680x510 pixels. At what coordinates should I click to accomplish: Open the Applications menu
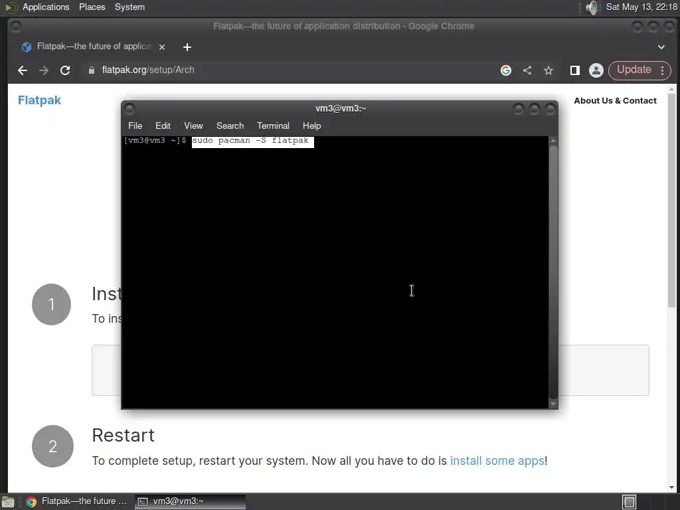[46, 7]
